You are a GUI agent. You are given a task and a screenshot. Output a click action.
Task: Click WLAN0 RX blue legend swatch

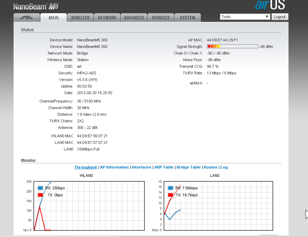point(40,188)
